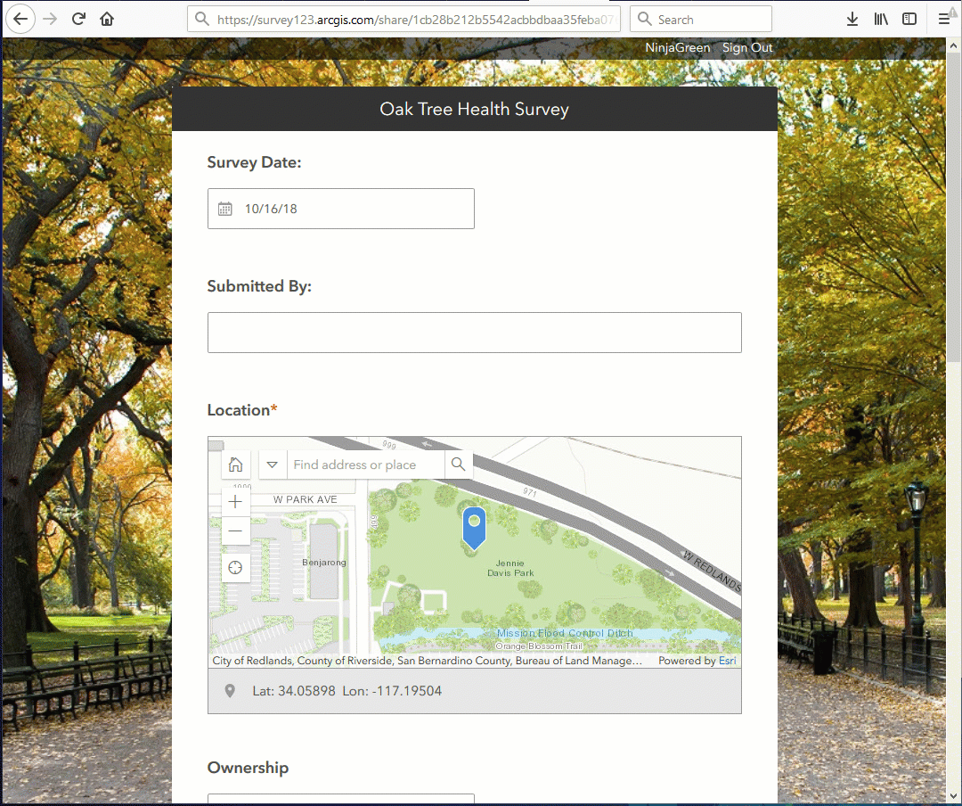962x806 pixels.
Task: Click the map search magnifier icon
Action: pyautogui.click(x=459, y=465)
